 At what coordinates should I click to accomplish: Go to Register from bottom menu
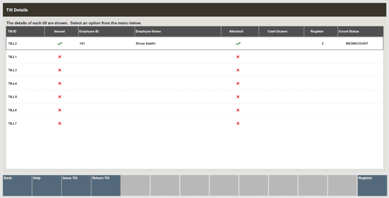click(x=372, y=185)
